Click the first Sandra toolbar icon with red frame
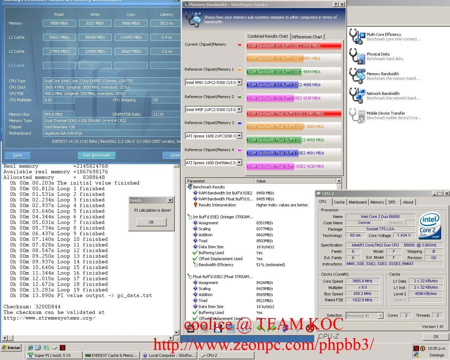The image size is (450, 360). [x=191, y=329]
